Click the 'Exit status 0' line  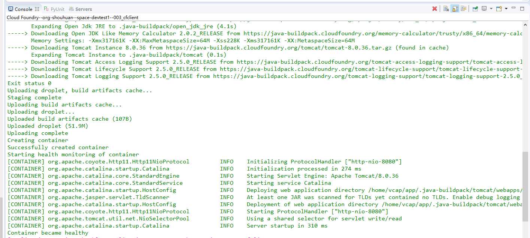click(30, 83)
